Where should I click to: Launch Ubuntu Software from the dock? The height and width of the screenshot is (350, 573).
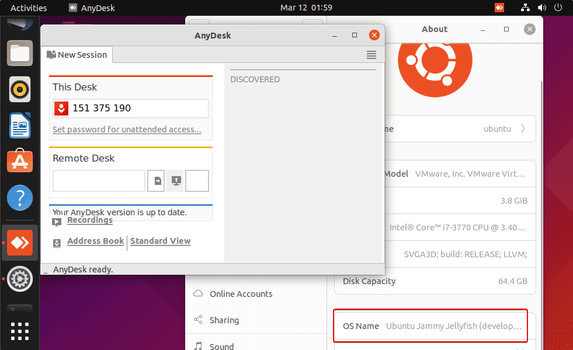pyautogui.click(x=19, y=161)
